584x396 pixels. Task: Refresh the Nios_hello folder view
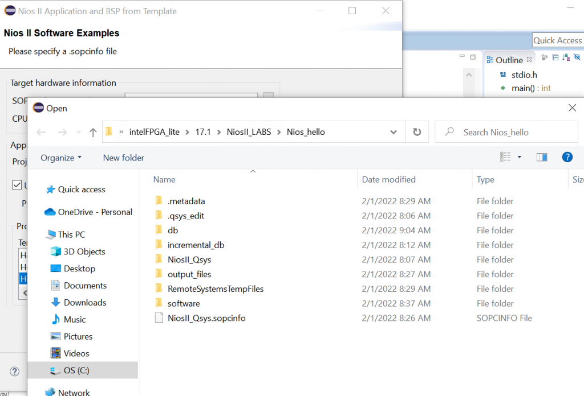417,132
